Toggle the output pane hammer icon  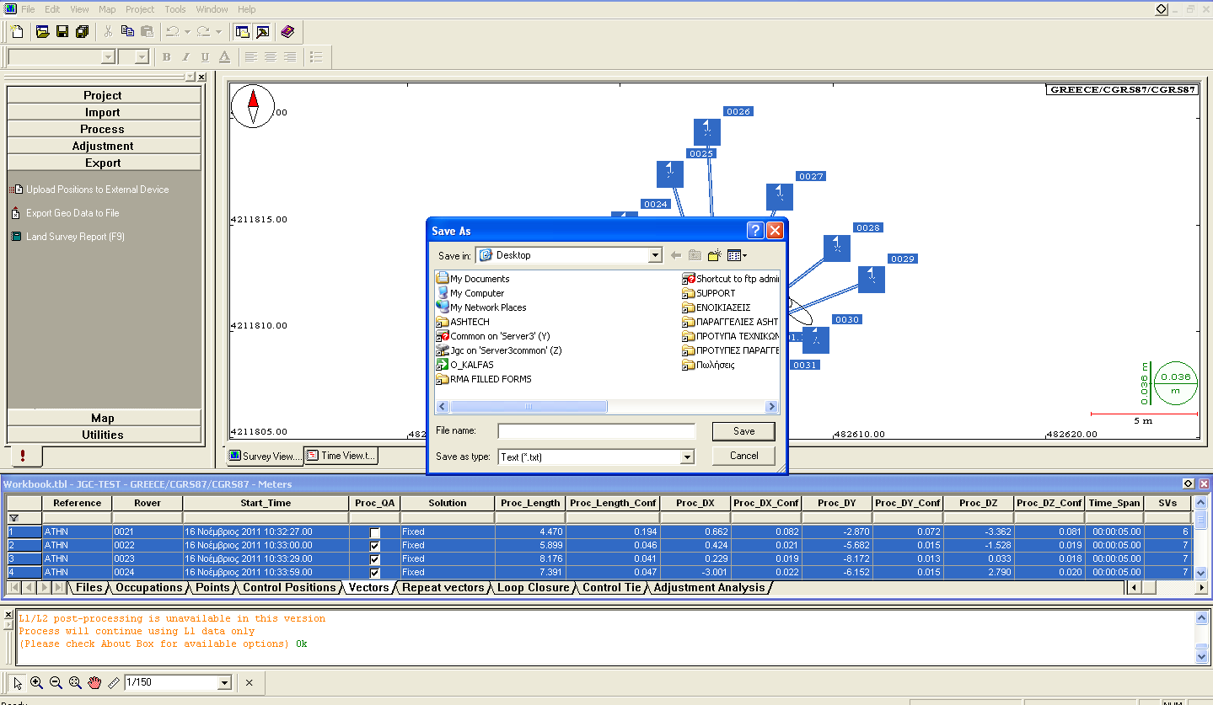point(262,32)
